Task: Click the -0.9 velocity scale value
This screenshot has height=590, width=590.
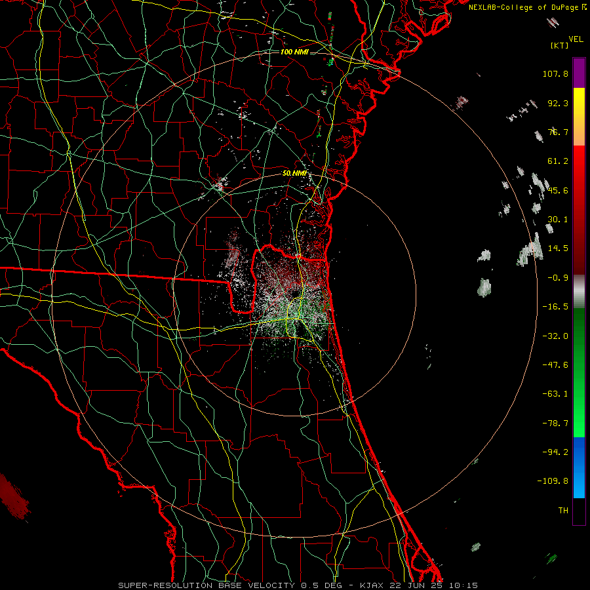Action: click(x=558, y=278)
